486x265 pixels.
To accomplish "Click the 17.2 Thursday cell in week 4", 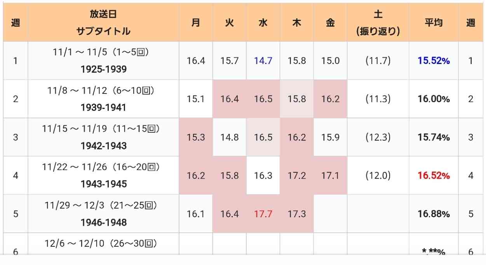I will 296,176.
